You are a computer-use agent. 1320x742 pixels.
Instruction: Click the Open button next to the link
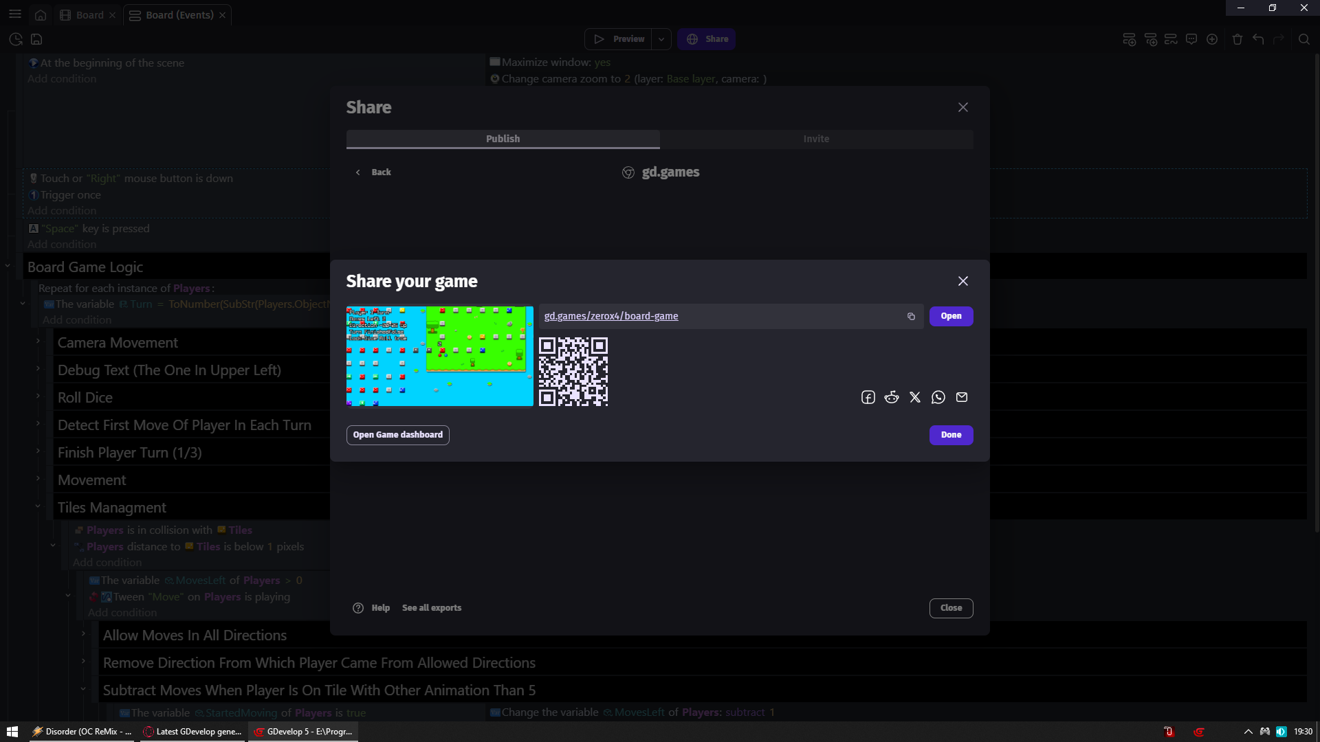951,316
